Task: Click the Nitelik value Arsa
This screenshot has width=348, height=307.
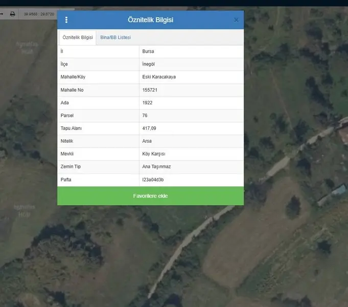Action: (x=147, y=141)
